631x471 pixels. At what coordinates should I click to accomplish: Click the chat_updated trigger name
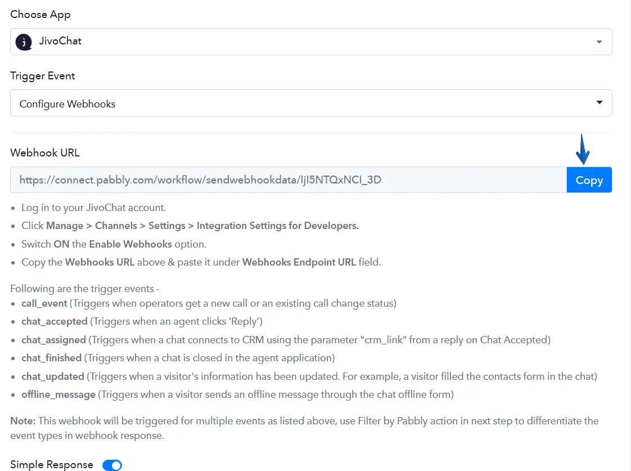[53, 376]
